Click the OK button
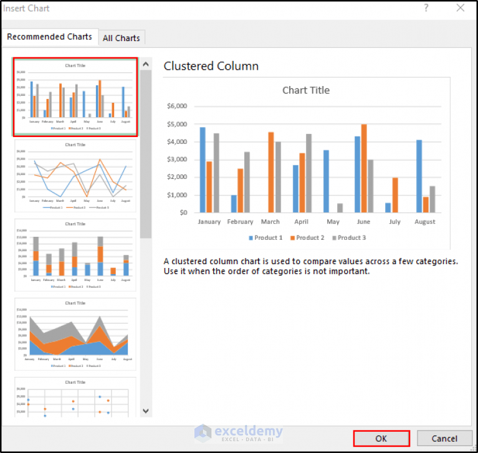The height and width of the screenshot is (453, 478). click(x=381, y=439)
